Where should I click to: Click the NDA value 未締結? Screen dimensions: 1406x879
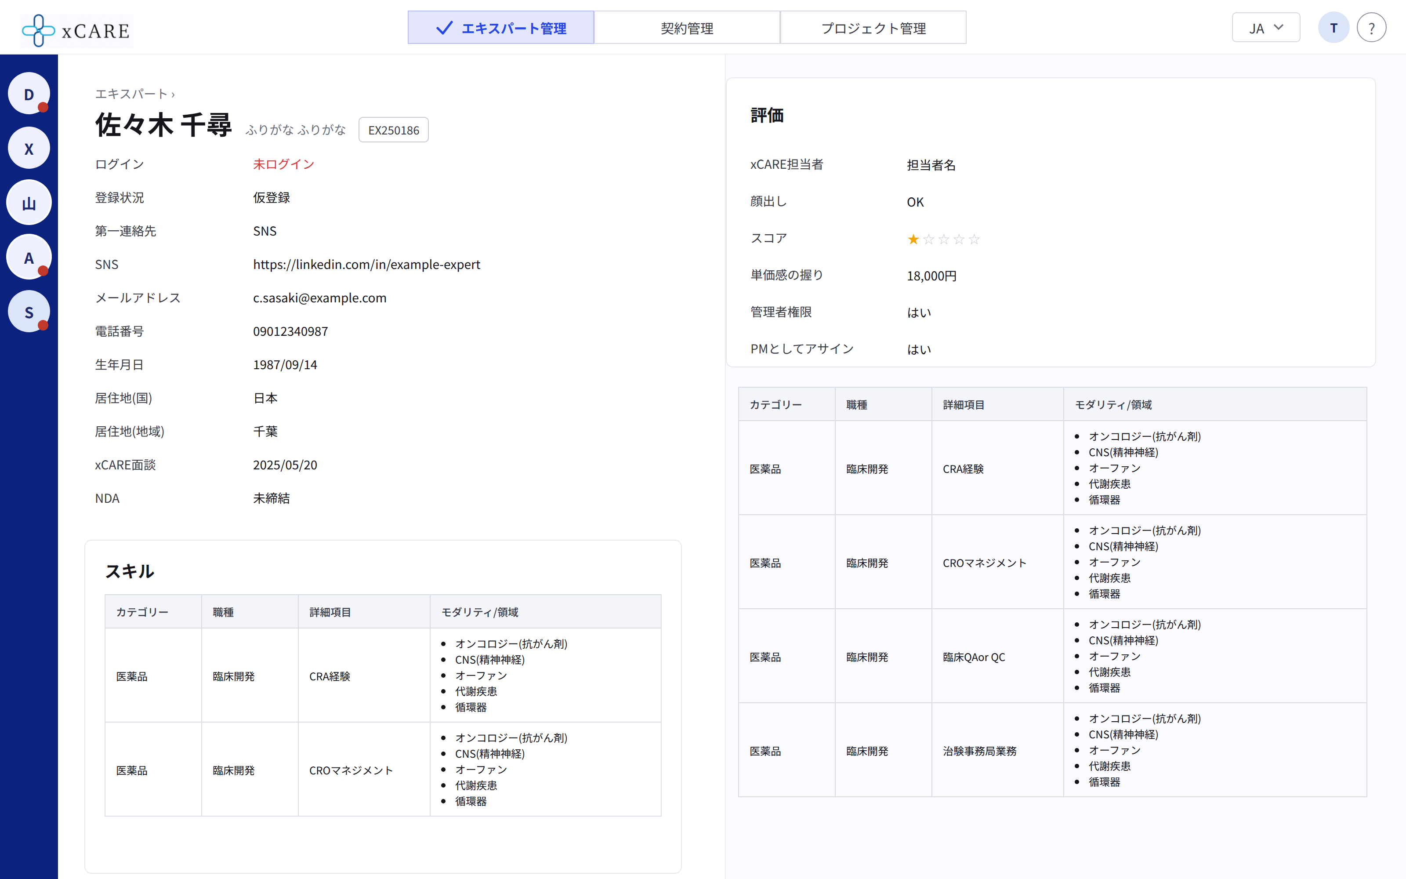pyautogui.click(x=272, y=498)
